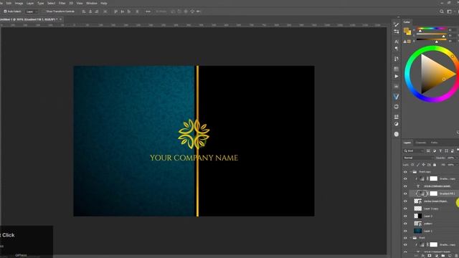Click the fx layer style icon at panel bottom
Image resolution: width=459 pixels, height=258 pixels.
(422, 256)
